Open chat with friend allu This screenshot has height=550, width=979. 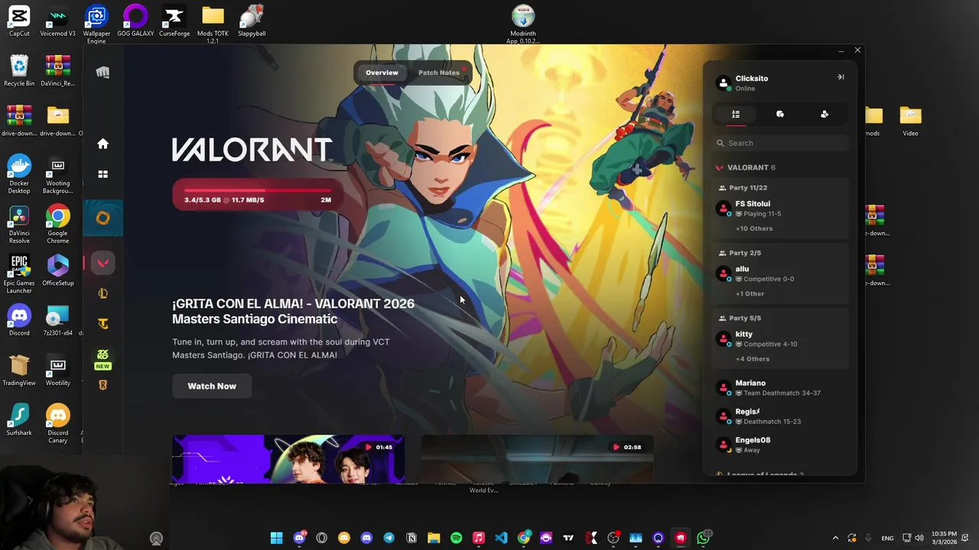[780, 273]
